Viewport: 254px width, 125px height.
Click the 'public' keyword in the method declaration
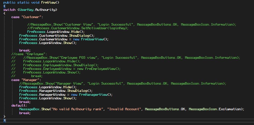pyautogui.click(x=9, y=2)
